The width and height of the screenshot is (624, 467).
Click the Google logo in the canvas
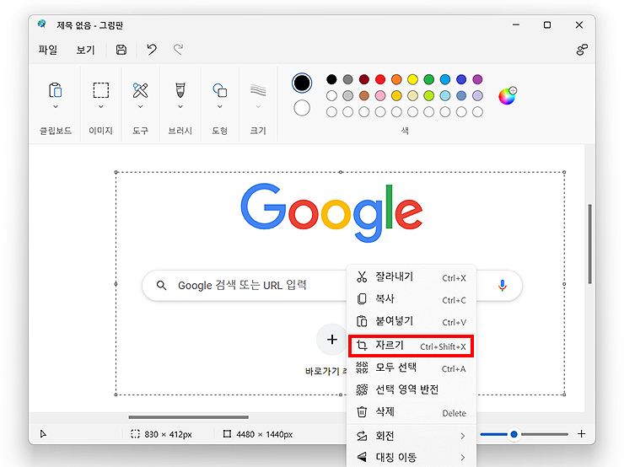coord(331,212)
